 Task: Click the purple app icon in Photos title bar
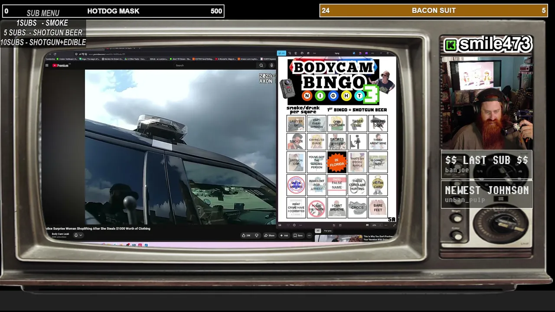(x=366, y=53)
